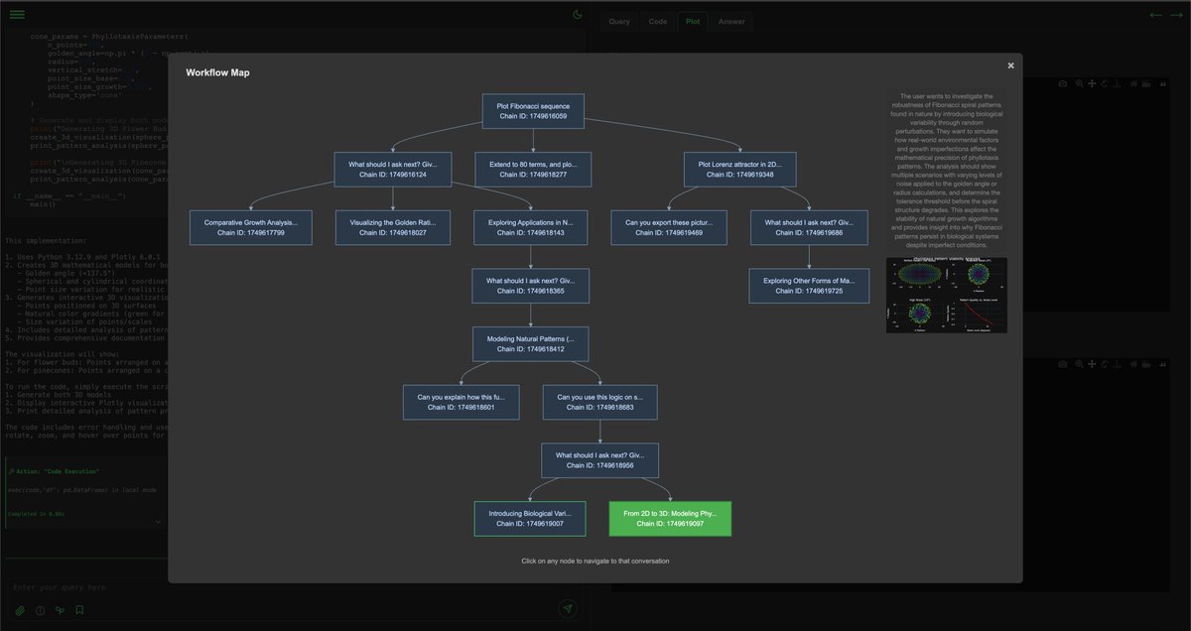Screen dimensions: 1191x631
Task: Switch to the Query tab
Action: tap(619, 21)
